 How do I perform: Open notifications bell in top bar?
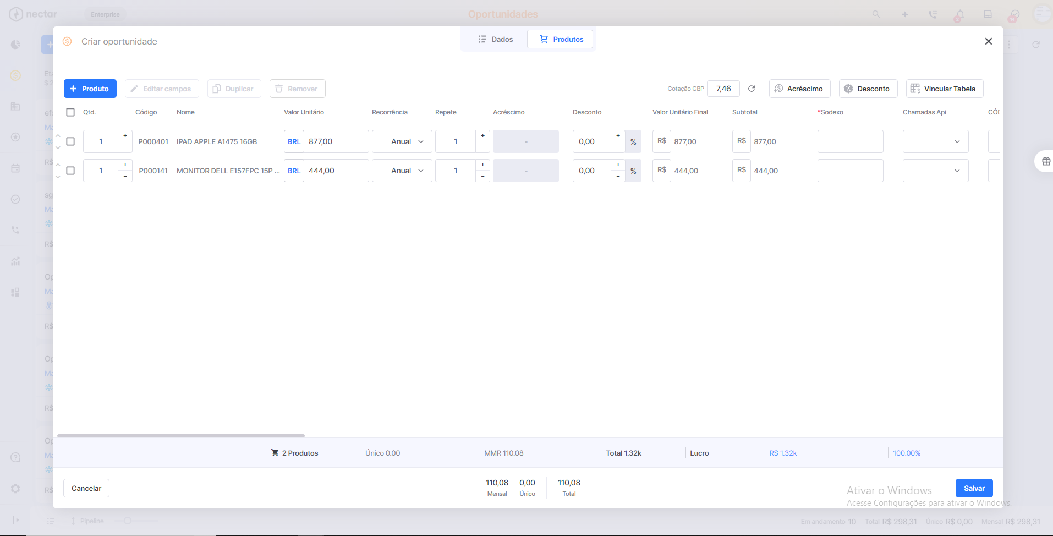pos(960,15)
